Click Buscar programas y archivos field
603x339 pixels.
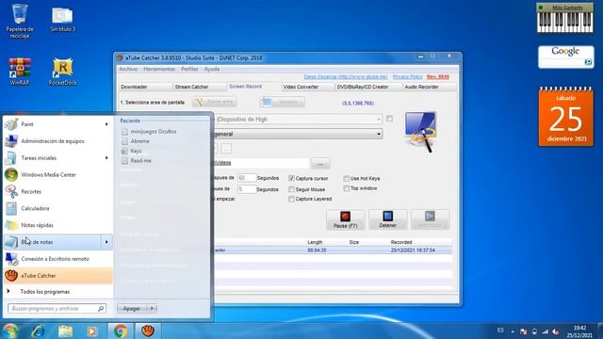pos(57,308)
